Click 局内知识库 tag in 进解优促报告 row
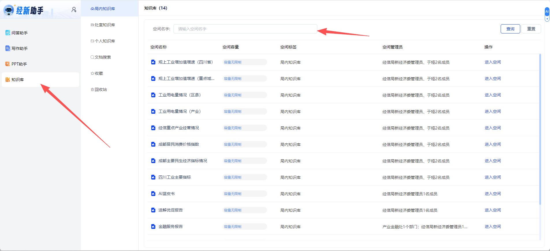The width and height of the screenshot is (550, 251). [290, 210]
